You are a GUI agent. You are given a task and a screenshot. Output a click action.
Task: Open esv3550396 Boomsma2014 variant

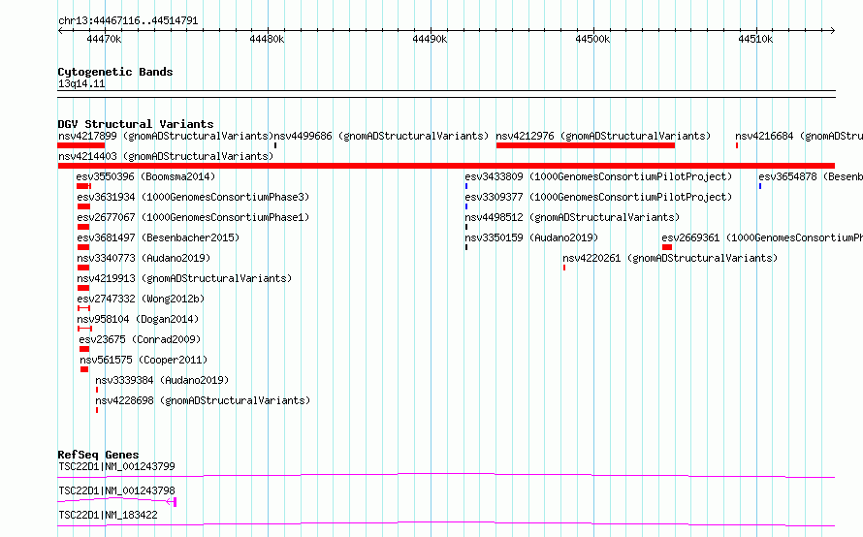145,176
